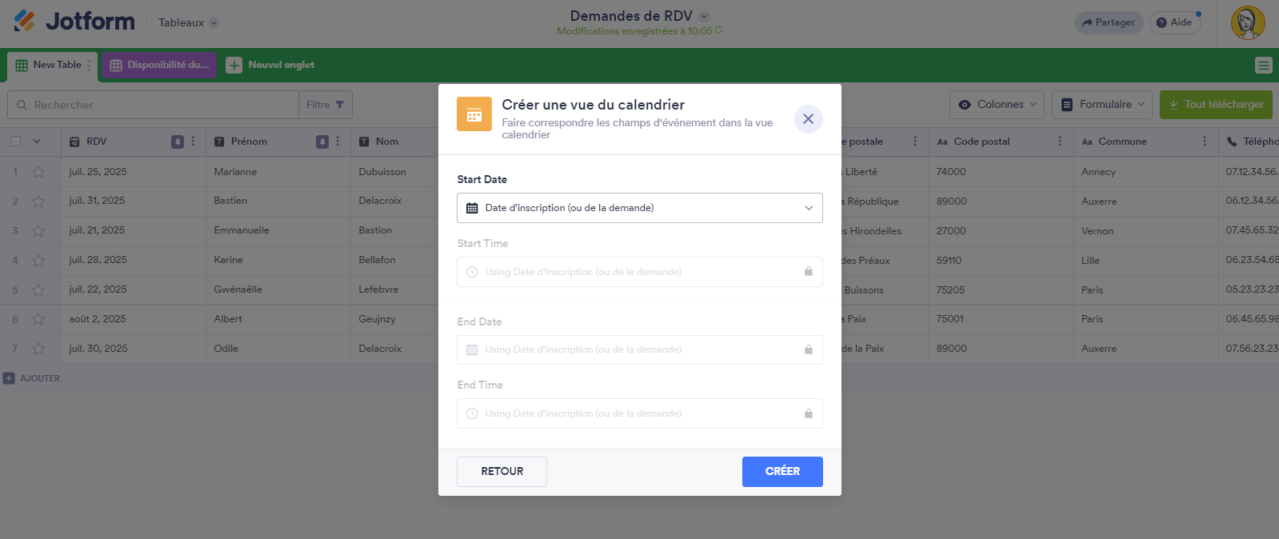Image resolution: width=1279 pixels, height=539 pixels.
Task: Open the user avatar menu
Action: click(x=1247, y=23)
